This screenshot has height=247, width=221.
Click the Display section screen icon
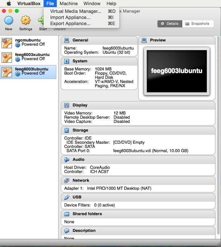tap(67, 105)
